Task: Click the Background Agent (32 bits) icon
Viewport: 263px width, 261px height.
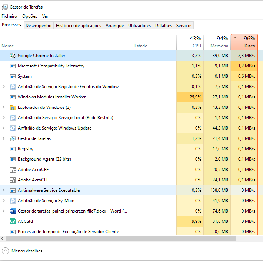Action: click(x=13, y=159)
